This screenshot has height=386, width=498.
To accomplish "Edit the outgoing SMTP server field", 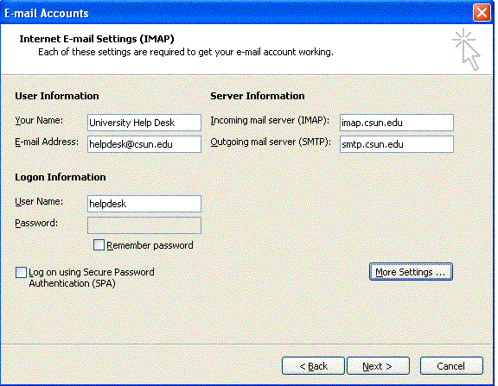I will 397,144.
